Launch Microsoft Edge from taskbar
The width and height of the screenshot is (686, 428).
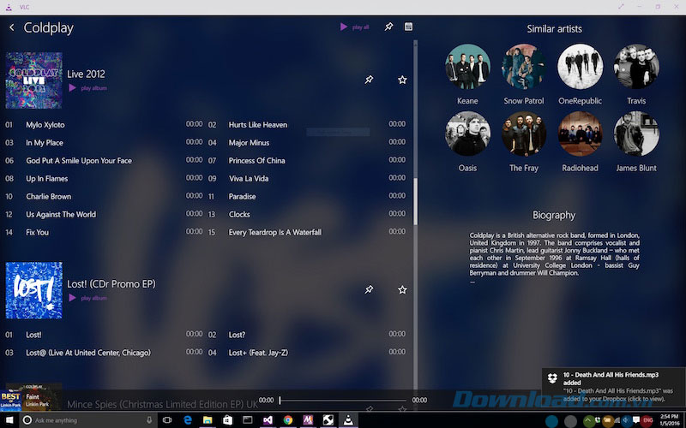pyautogui.click(x=188, y=420)
